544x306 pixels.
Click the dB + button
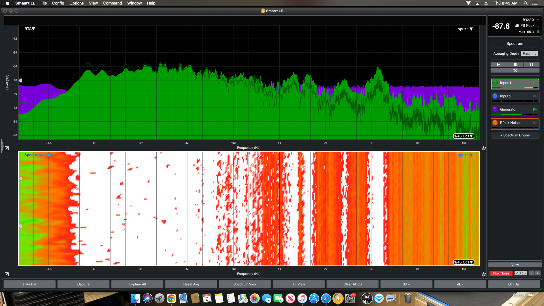[x=406, y=284]
